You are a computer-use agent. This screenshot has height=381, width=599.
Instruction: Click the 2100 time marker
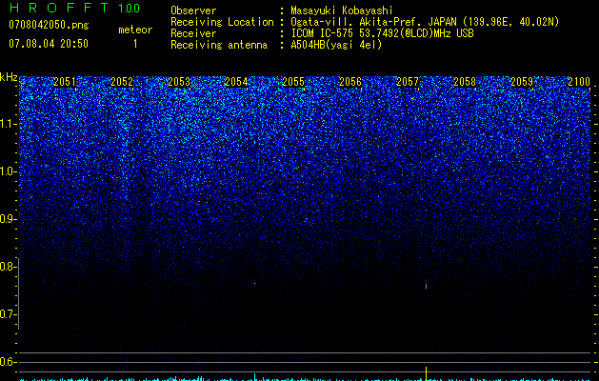tap(579, 82)
